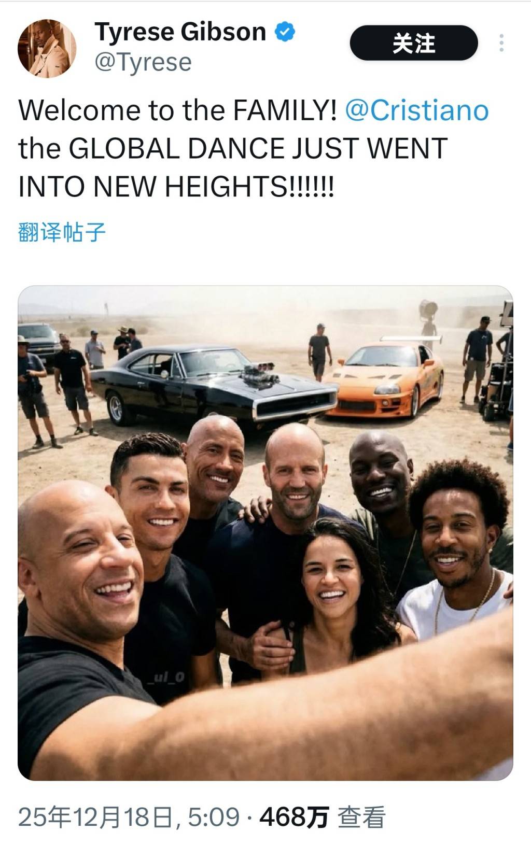Open the 468万 view count
This screenshot has width=531, height=846.
[x=294, y=817]
